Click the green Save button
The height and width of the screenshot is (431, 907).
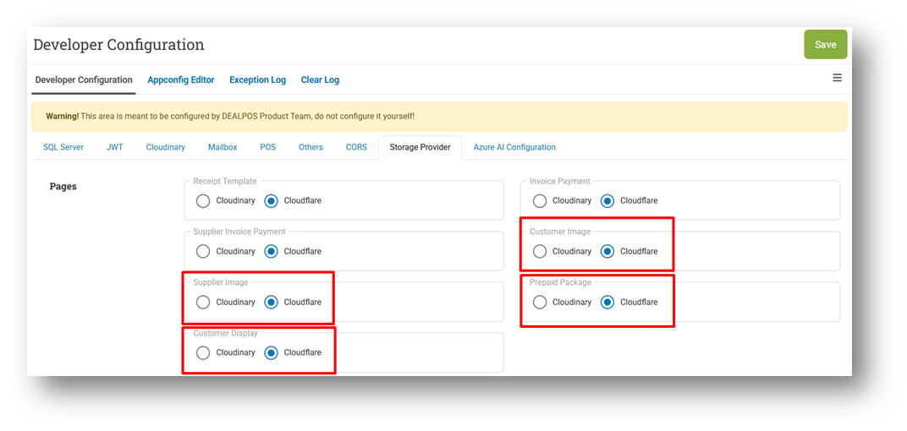pos(826,45)
